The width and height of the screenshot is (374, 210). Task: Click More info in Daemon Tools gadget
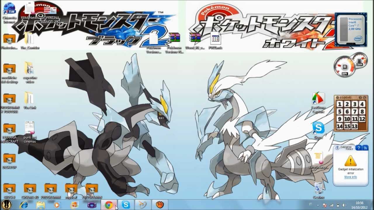coord(350,177)
